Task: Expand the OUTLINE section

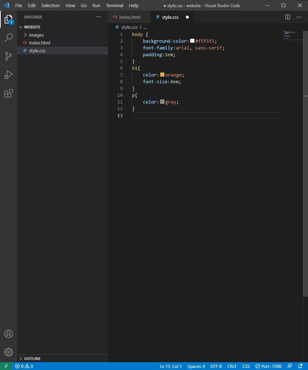Action: [x=32, y=358]
